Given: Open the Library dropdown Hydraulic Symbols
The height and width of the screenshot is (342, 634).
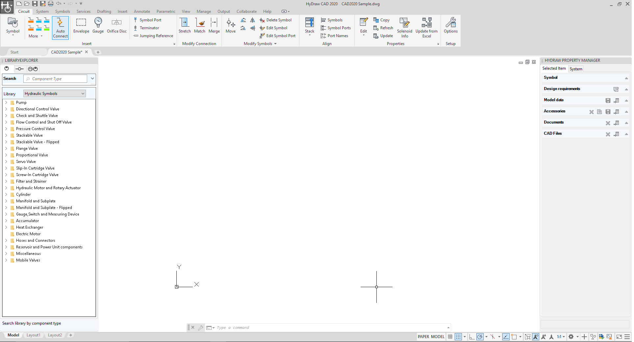Looking at the screenshot, I should tap(55, 94).
